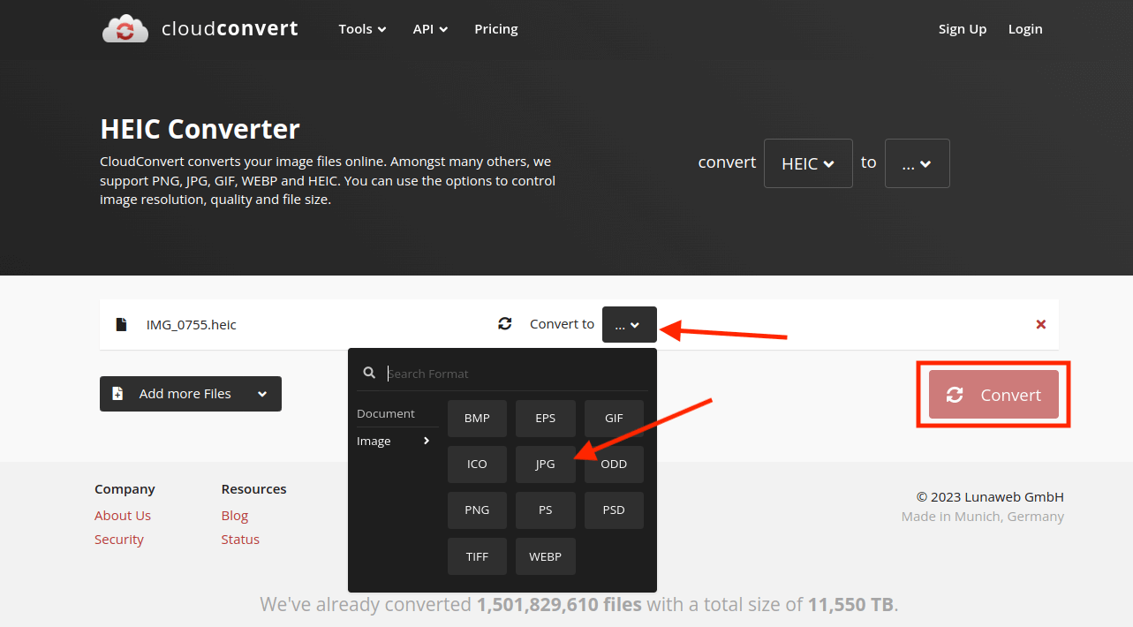The width and height of the screenshot is (1133, 627).
Task: Click the IMG_0755.heic file name
Action: click(192, 324)
